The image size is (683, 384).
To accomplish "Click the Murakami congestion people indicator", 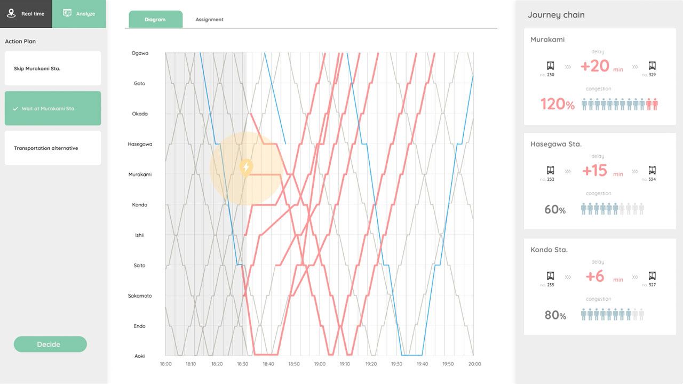I will click(x=620, y=104).
